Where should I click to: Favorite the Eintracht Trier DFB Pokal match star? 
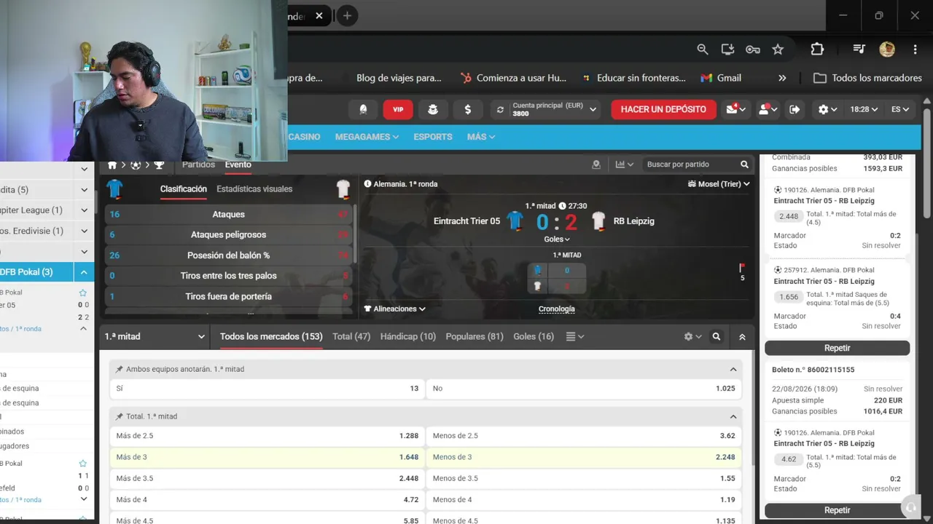82,293
